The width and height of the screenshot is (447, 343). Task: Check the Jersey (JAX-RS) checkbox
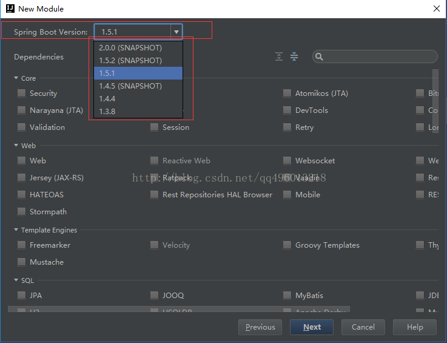(x=21, y=178)
